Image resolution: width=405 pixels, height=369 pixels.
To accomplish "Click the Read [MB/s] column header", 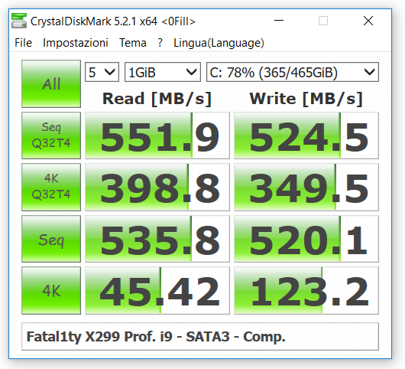I will coord(157,99).
